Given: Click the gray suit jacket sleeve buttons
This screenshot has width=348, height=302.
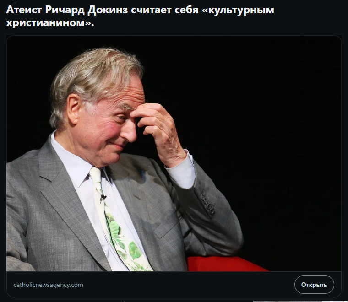Looking at the screenshot, I should (x=208, y=204).
